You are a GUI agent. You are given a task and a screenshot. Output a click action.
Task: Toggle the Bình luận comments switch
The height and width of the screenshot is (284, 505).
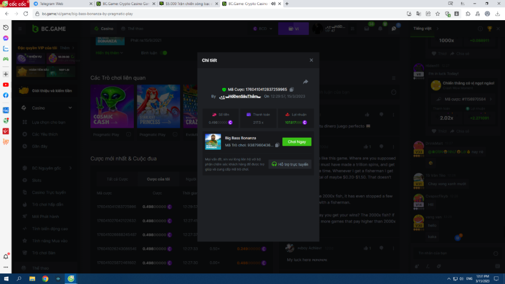163,52
